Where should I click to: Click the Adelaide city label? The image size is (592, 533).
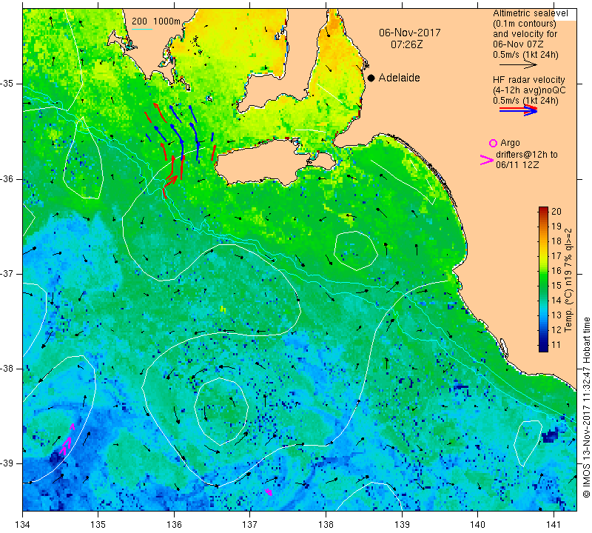[x=399, y=78]
